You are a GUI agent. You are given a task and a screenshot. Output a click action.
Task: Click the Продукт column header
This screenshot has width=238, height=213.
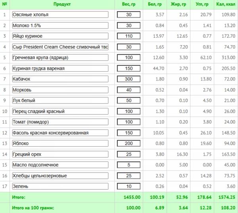[62, 4]
